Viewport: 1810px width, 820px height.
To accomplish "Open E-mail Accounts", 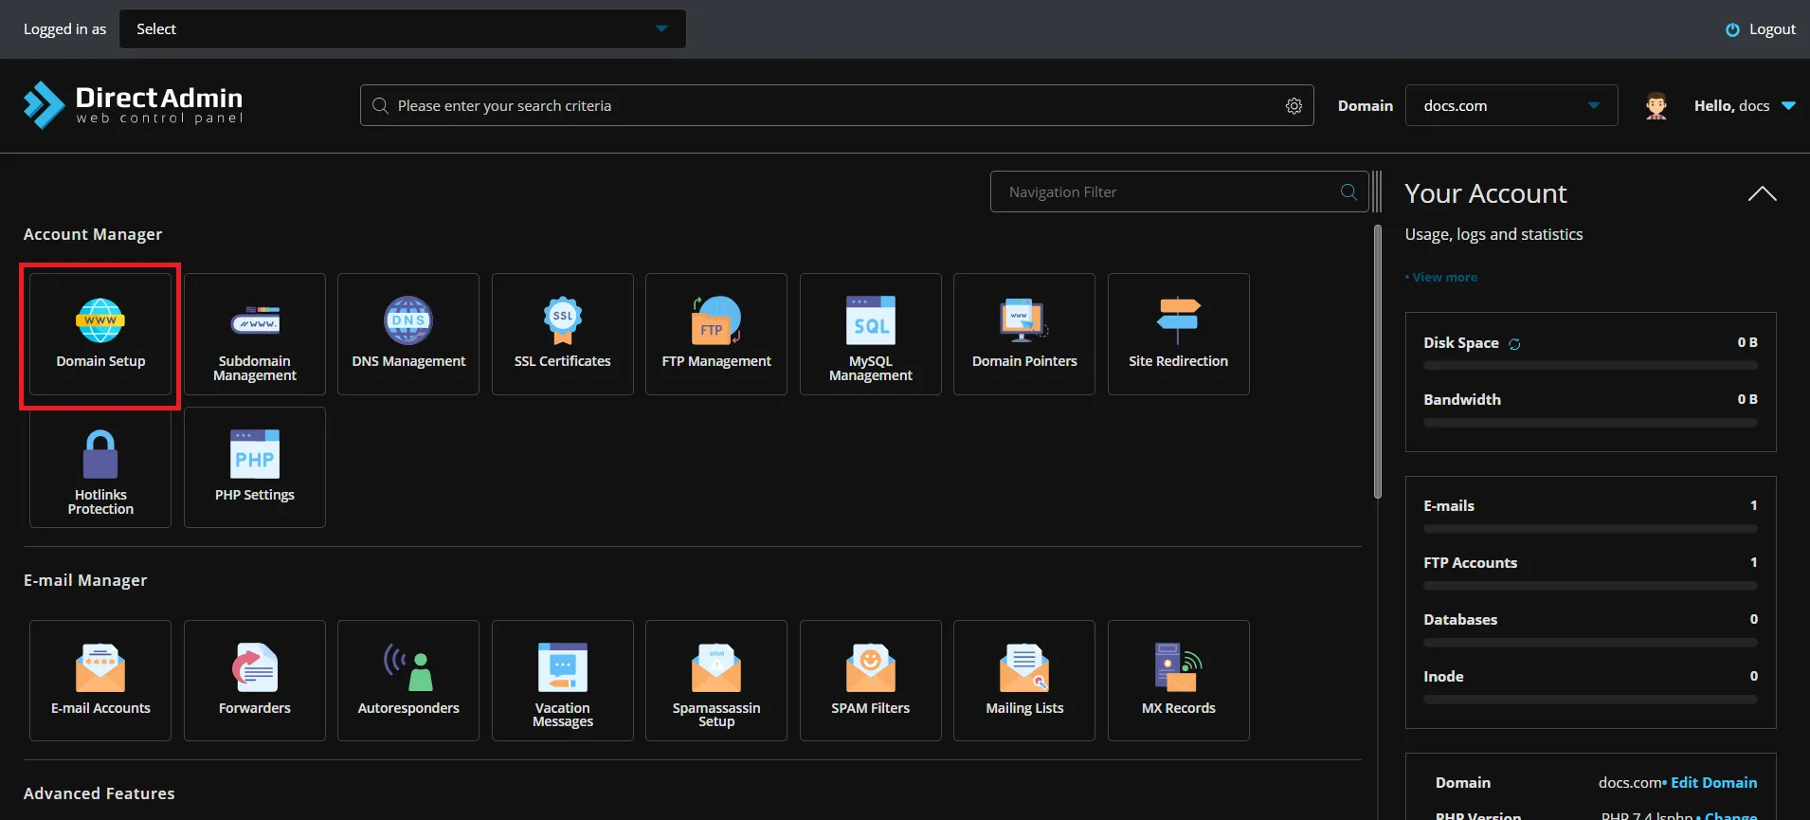I will click(x=100, y=680).
